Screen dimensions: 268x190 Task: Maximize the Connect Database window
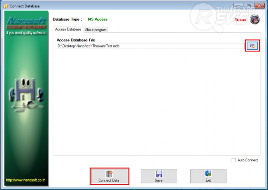[249, 6]
